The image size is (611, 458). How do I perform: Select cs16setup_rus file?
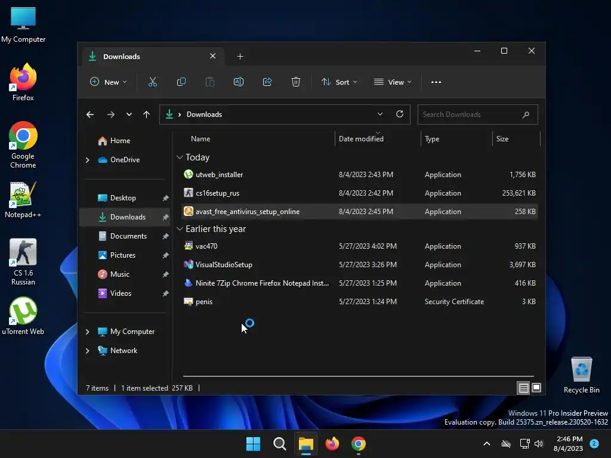(x=359, y=193)
